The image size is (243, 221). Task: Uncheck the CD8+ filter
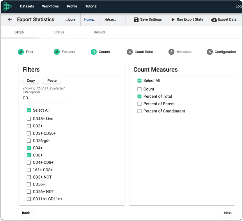click(x=29, y=155)
